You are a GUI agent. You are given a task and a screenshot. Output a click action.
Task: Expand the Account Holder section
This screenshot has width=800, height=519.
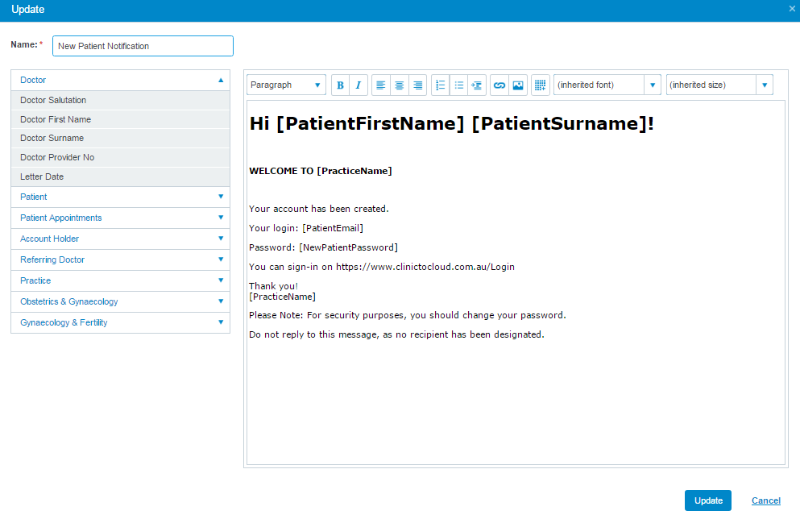[120, 239]
